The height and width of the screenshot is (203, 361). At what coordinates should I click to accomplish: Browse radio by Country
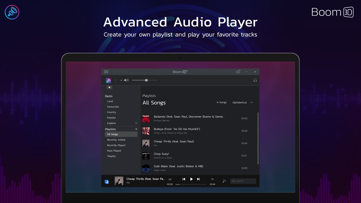112,112
